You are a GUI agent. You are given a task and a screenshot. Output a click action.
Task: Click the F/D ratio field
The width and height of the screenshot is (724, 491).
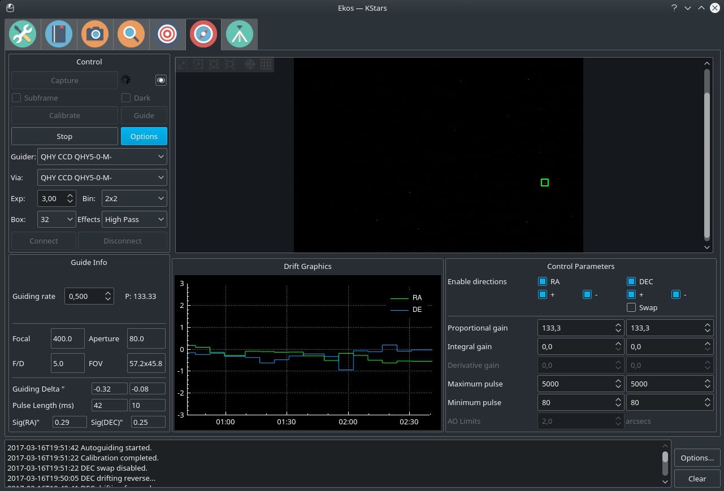tap(67, 363)
